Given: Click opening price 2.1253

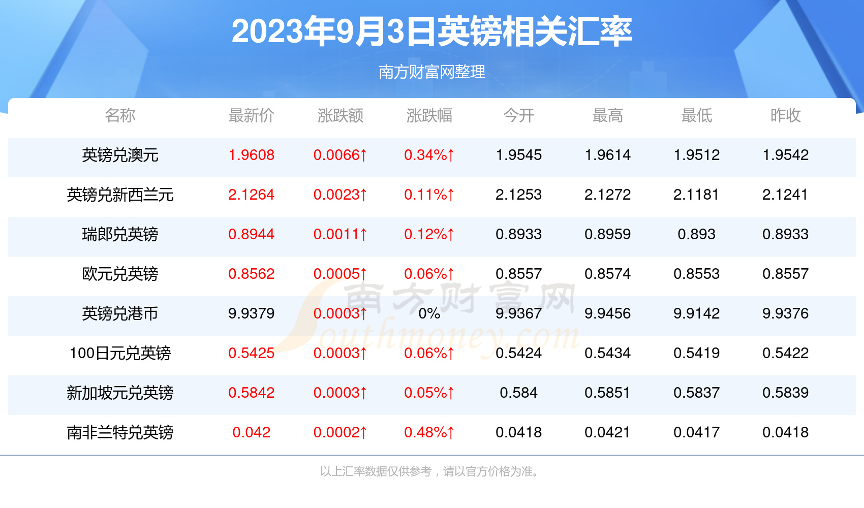Looking at the screenshot, I should 518,195.
